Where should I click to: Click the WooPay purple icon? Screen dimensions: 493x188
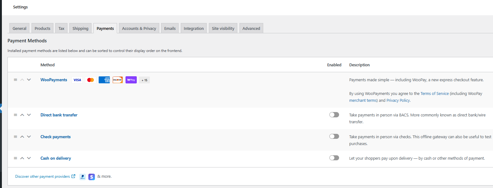click(x=131, y=80)
